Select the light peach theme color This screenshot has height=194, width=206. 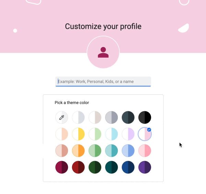62,134
